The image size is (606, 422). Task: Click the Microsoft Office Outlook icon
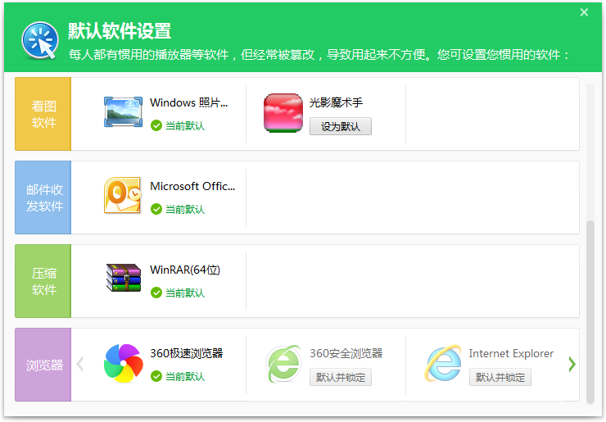pyautogui.click(x=124, y=196)
